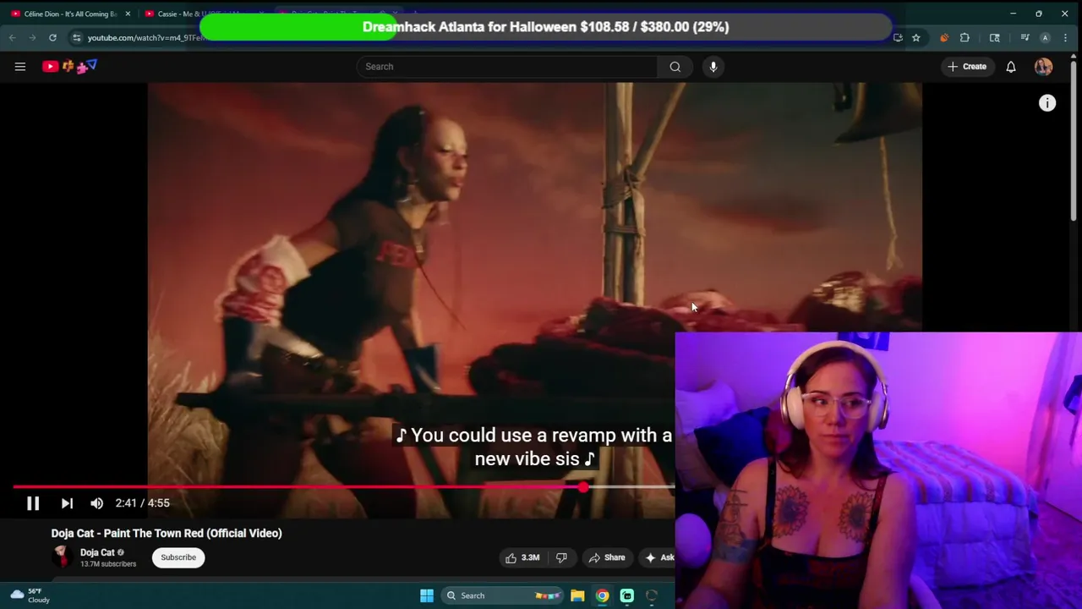The width and height of the screenshot is (1082, 609).
Task: Open the YouTube hamburger guide menu
Action: 20,67
